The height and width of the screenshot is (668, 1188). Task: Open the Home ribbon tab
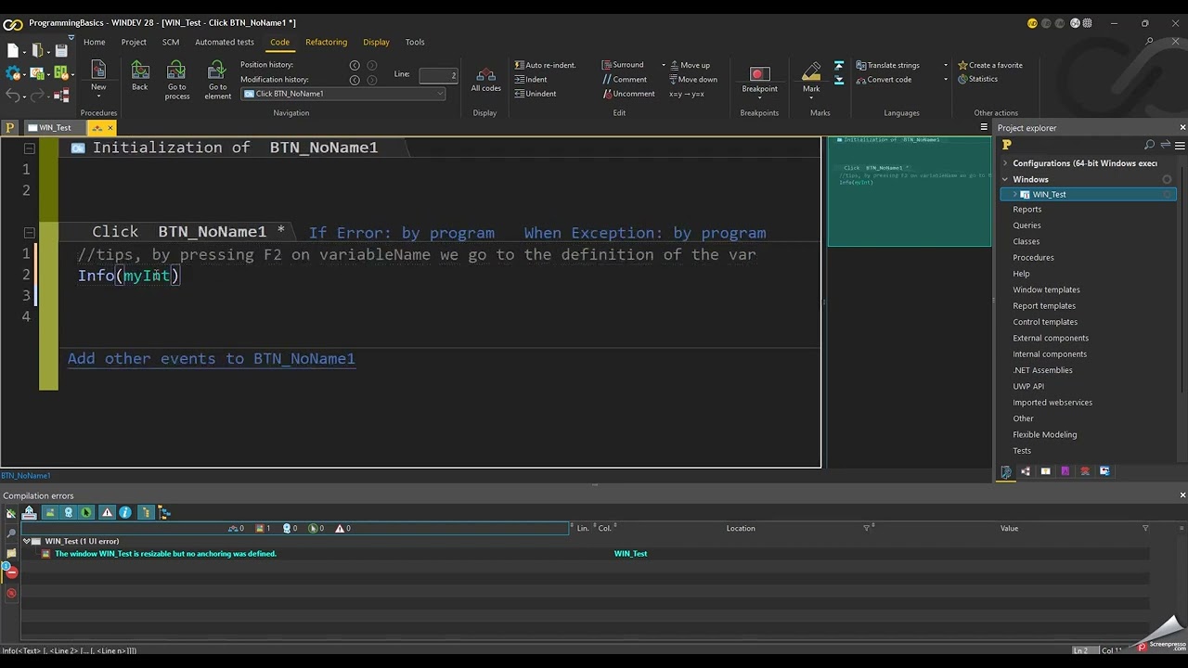pos(94,42)
